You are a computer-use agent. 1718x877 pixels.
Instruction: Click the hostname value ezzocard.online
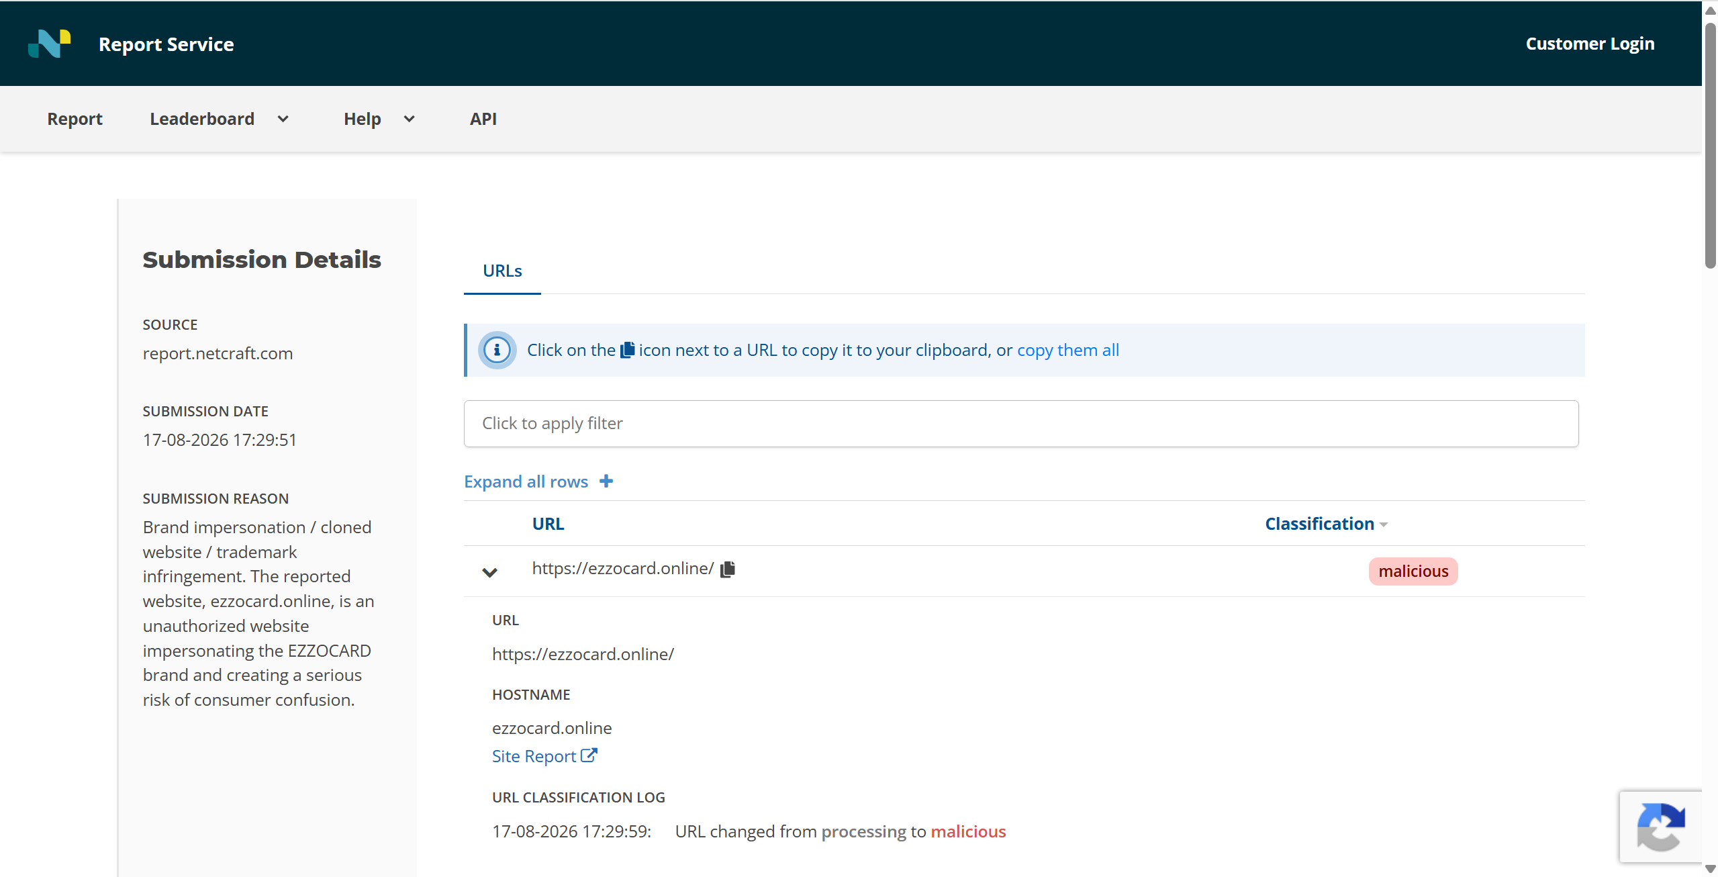coord(552,728)
